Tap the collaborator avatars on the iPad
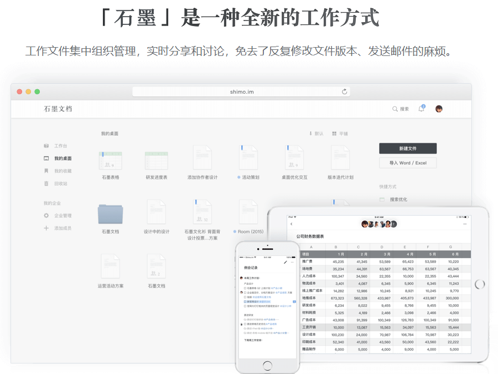 tap(379, 224)
